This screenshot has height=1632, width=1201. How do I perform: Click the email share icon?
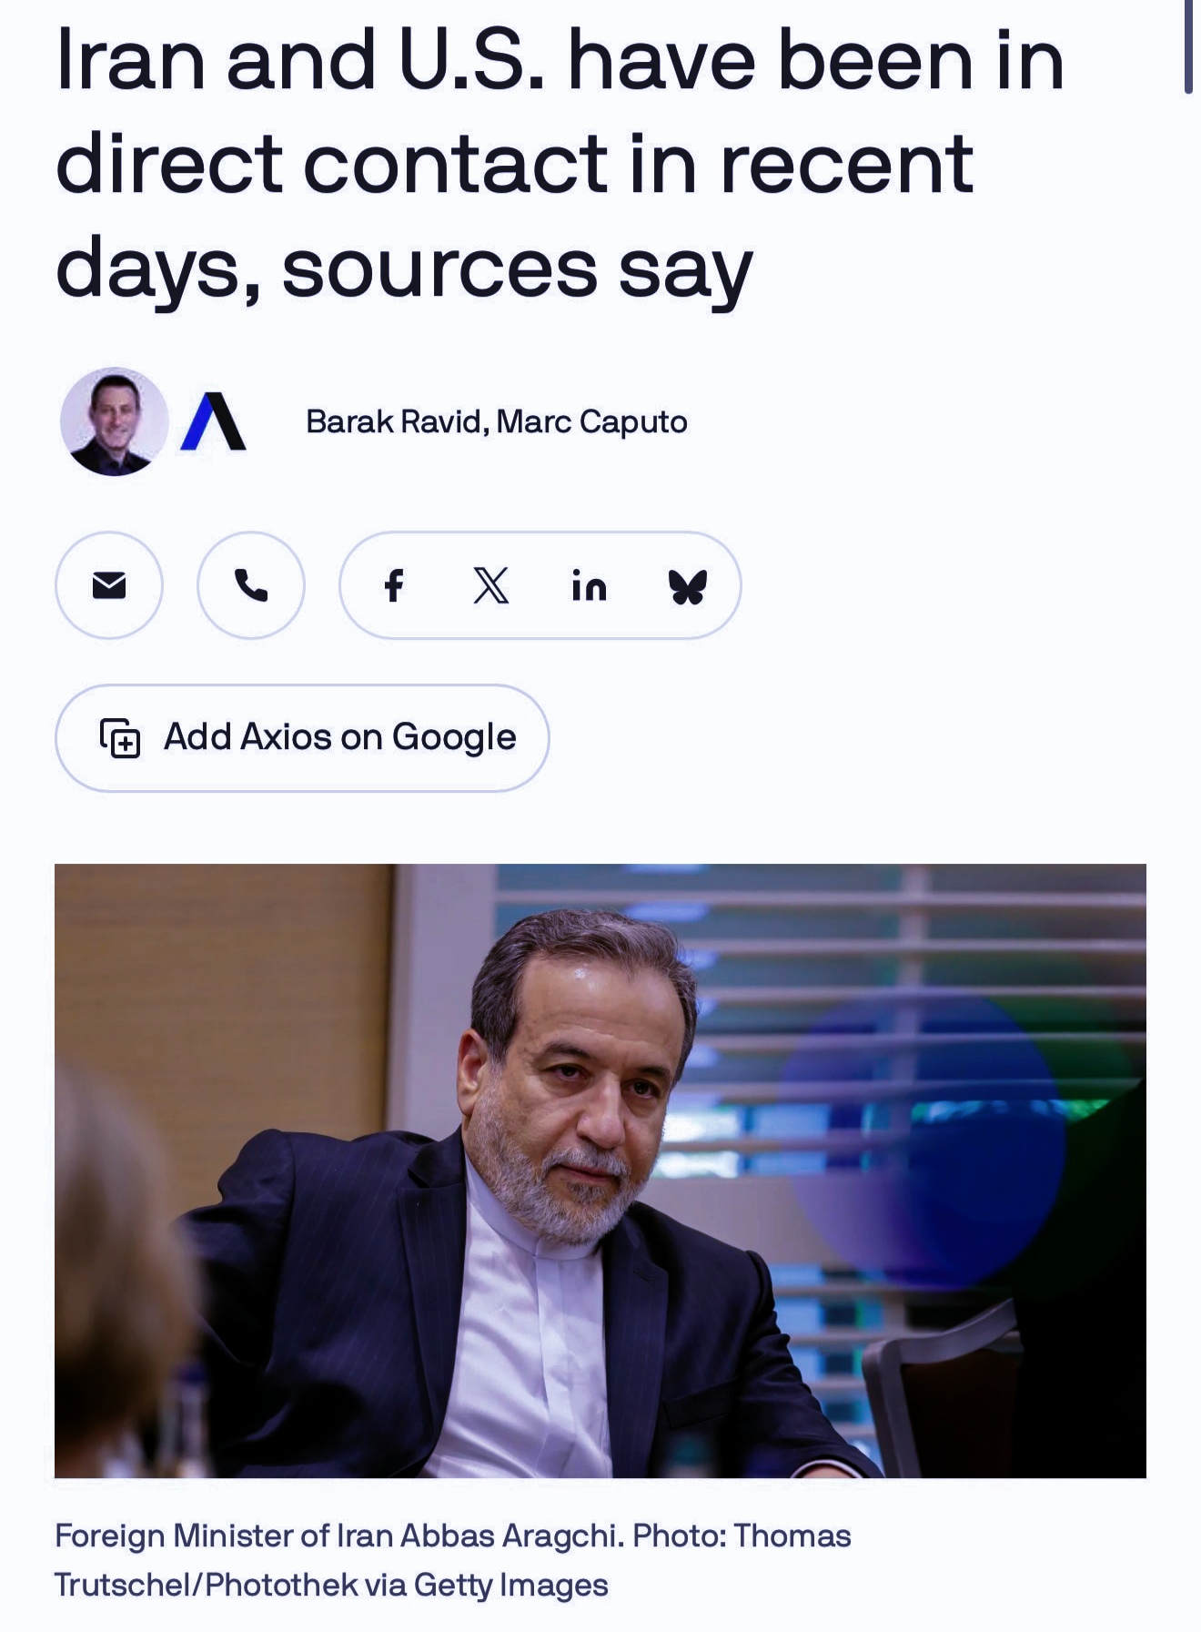click(109, 585)
